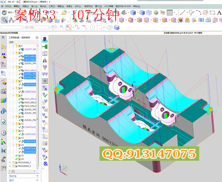Click the dotted rectangle selection icon
This screenshot has width=222, height=182.
coord(99,27)
